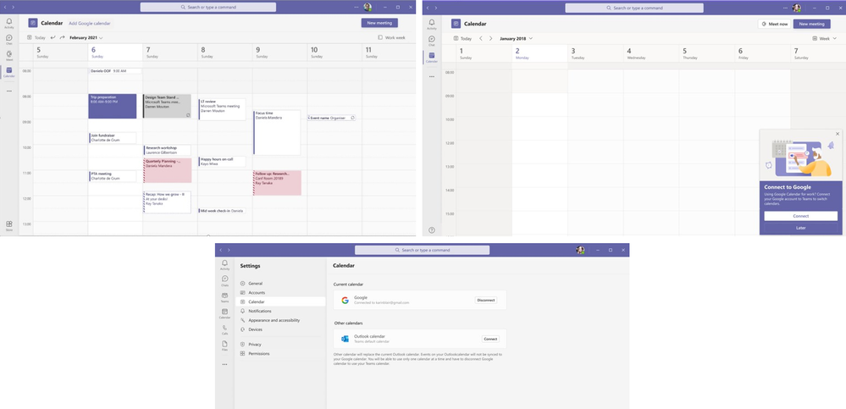Connect the Outlook calendar
The height and width of the screenshot is (409, 846).
(x=490, y=339)
